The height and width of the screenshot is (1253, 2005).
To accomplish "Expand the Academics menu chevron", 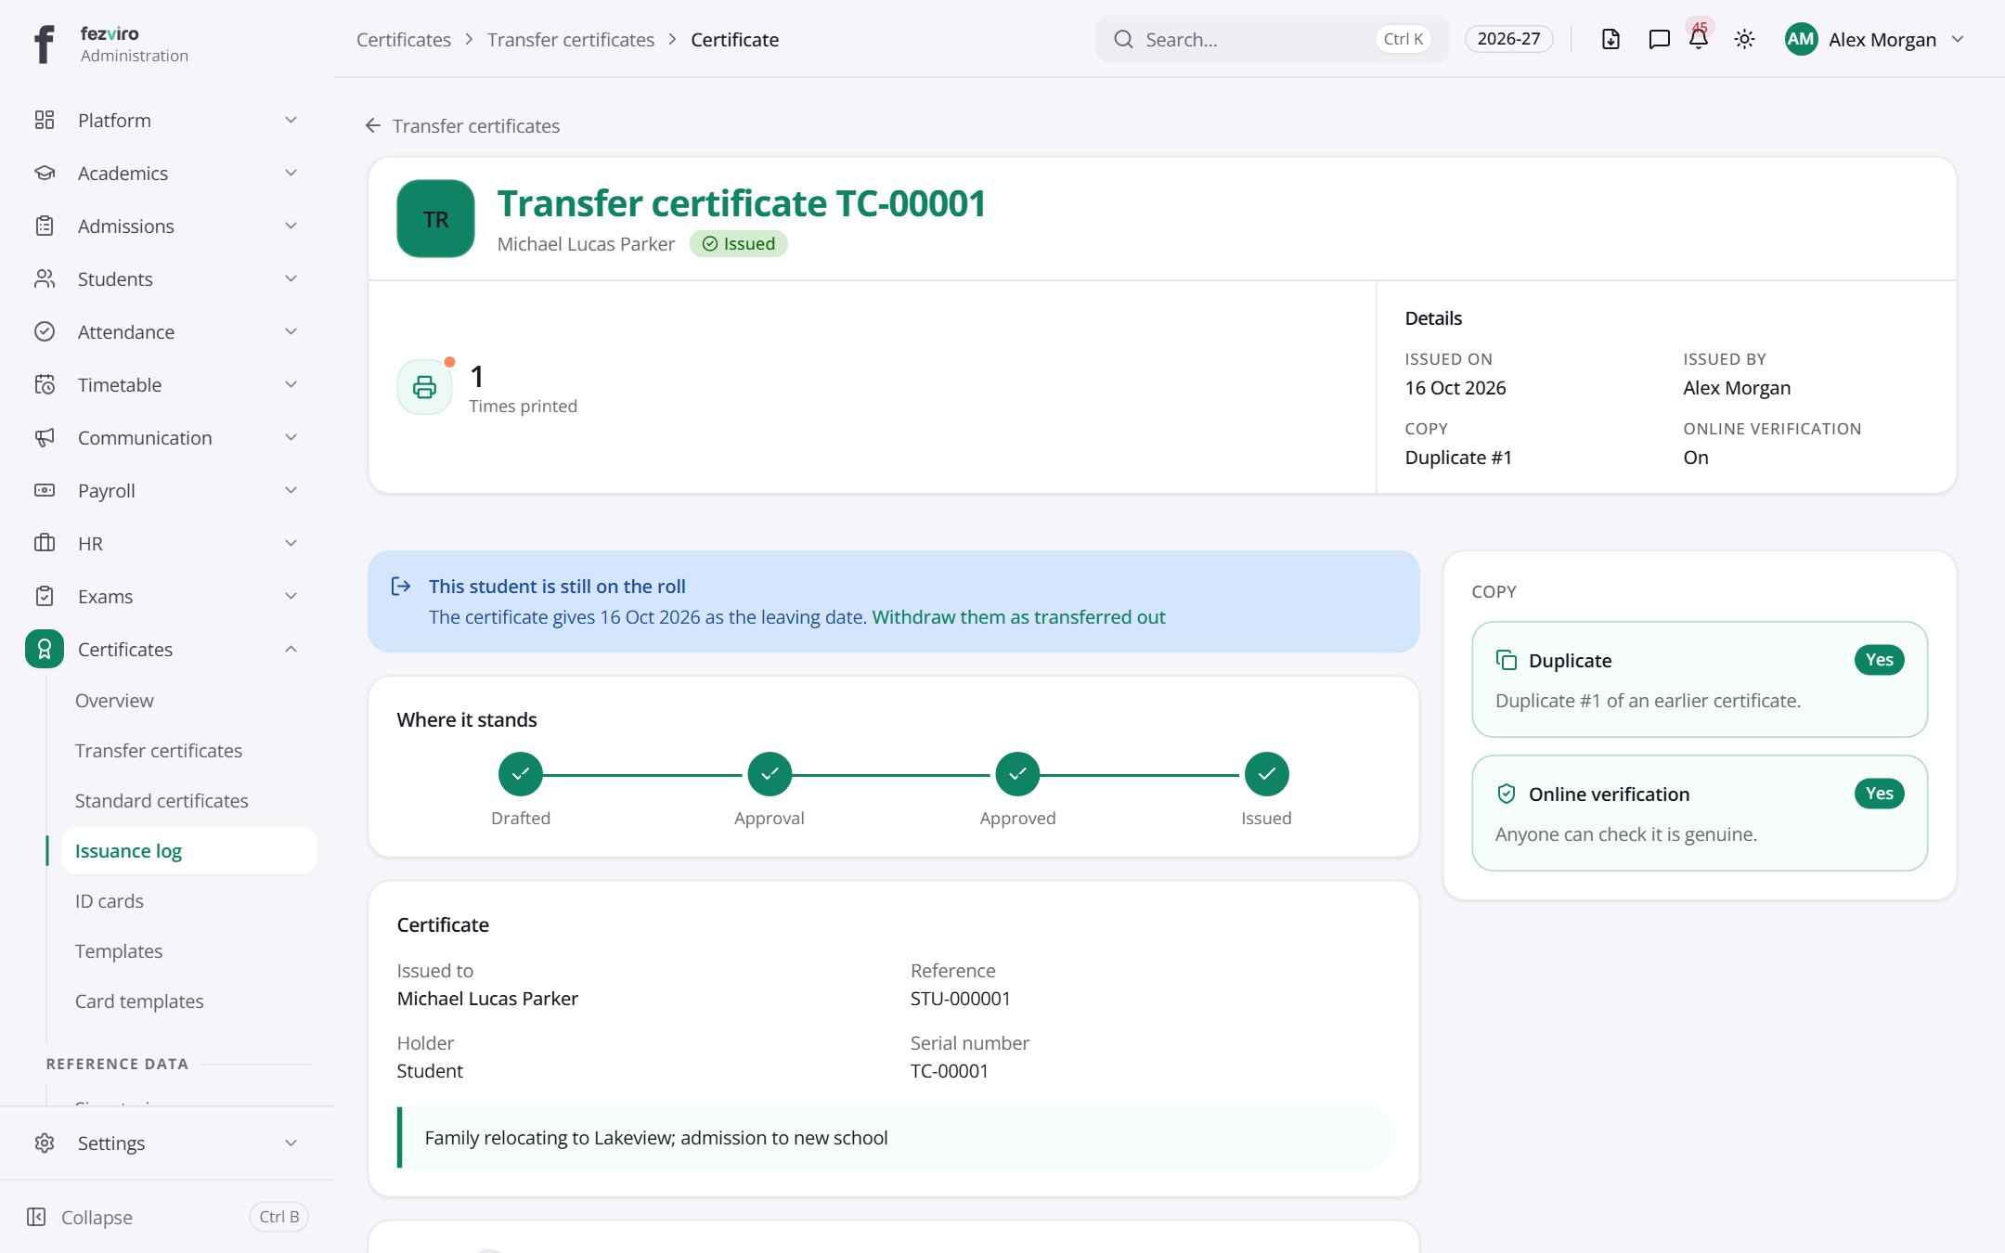I will click(291, 173).
